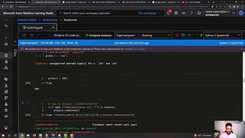Go back in browser history
The height and width of the screenshot is (138, 245).
click(3, 7)
